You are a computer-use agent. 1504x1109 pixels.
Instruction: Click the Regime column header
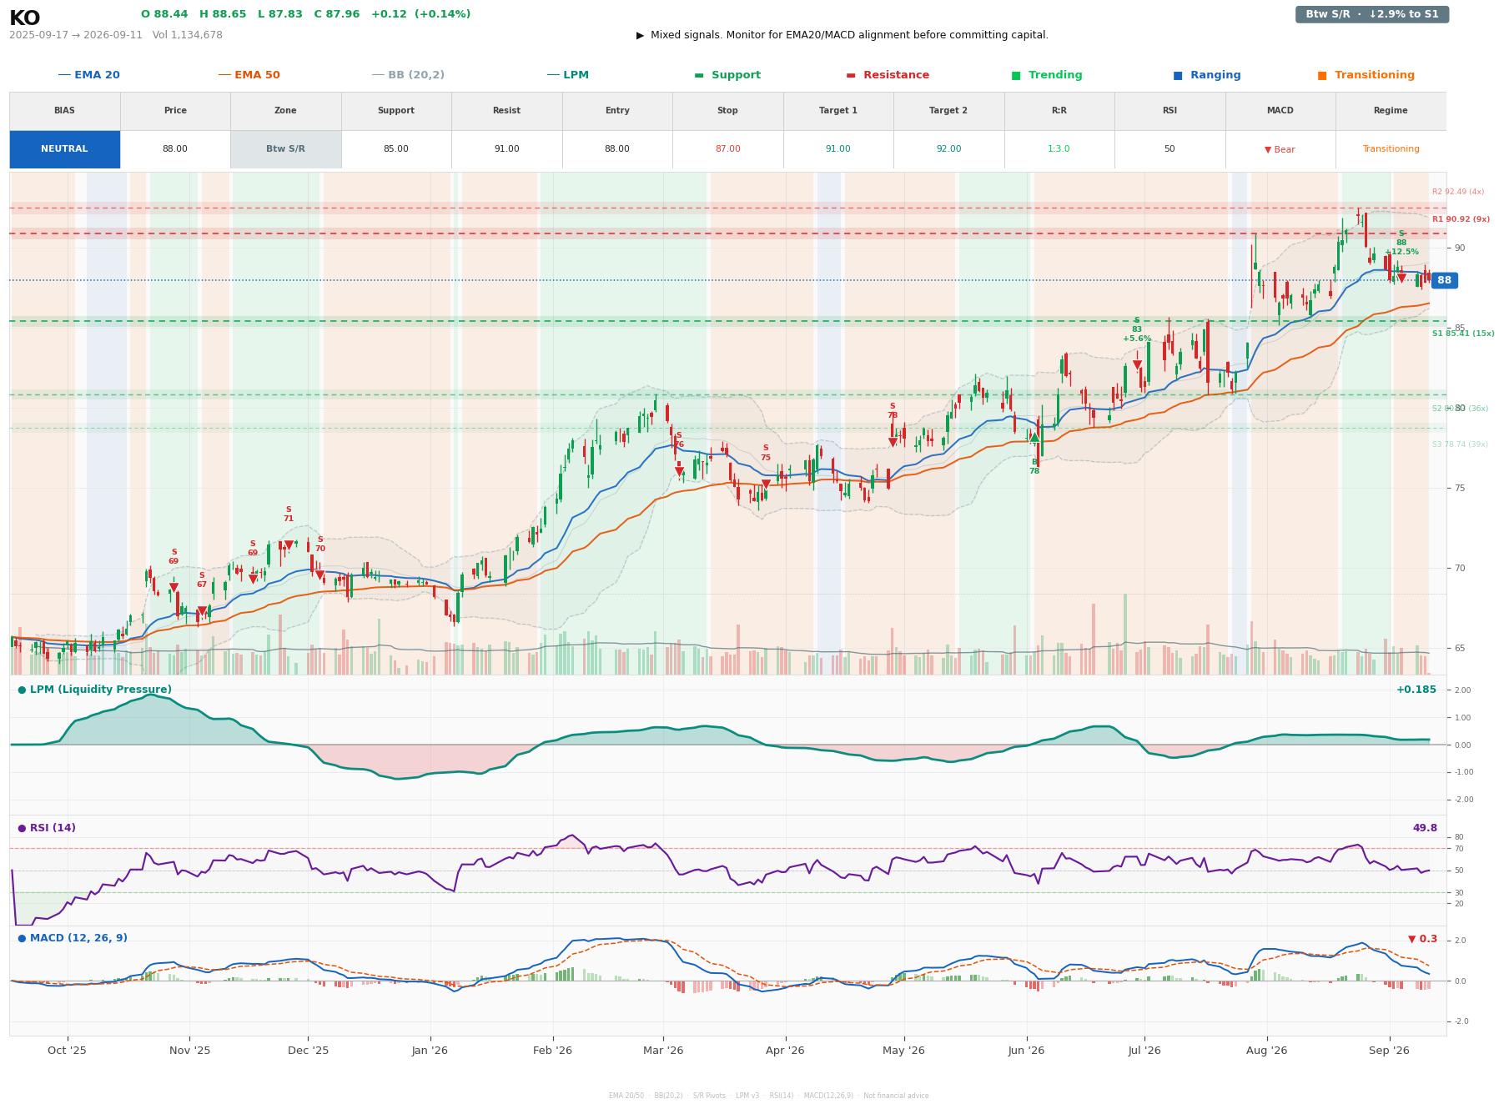1391,111
